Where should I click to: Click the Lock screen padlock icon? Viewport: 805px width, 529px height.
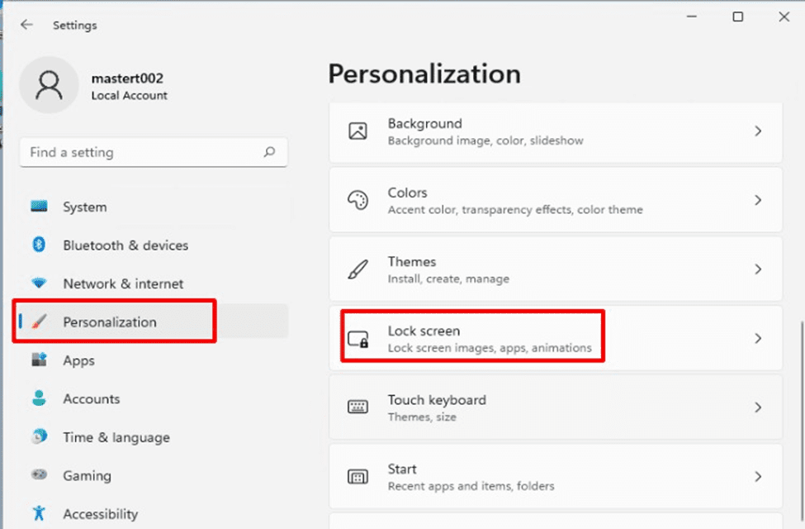click(358, 339)
